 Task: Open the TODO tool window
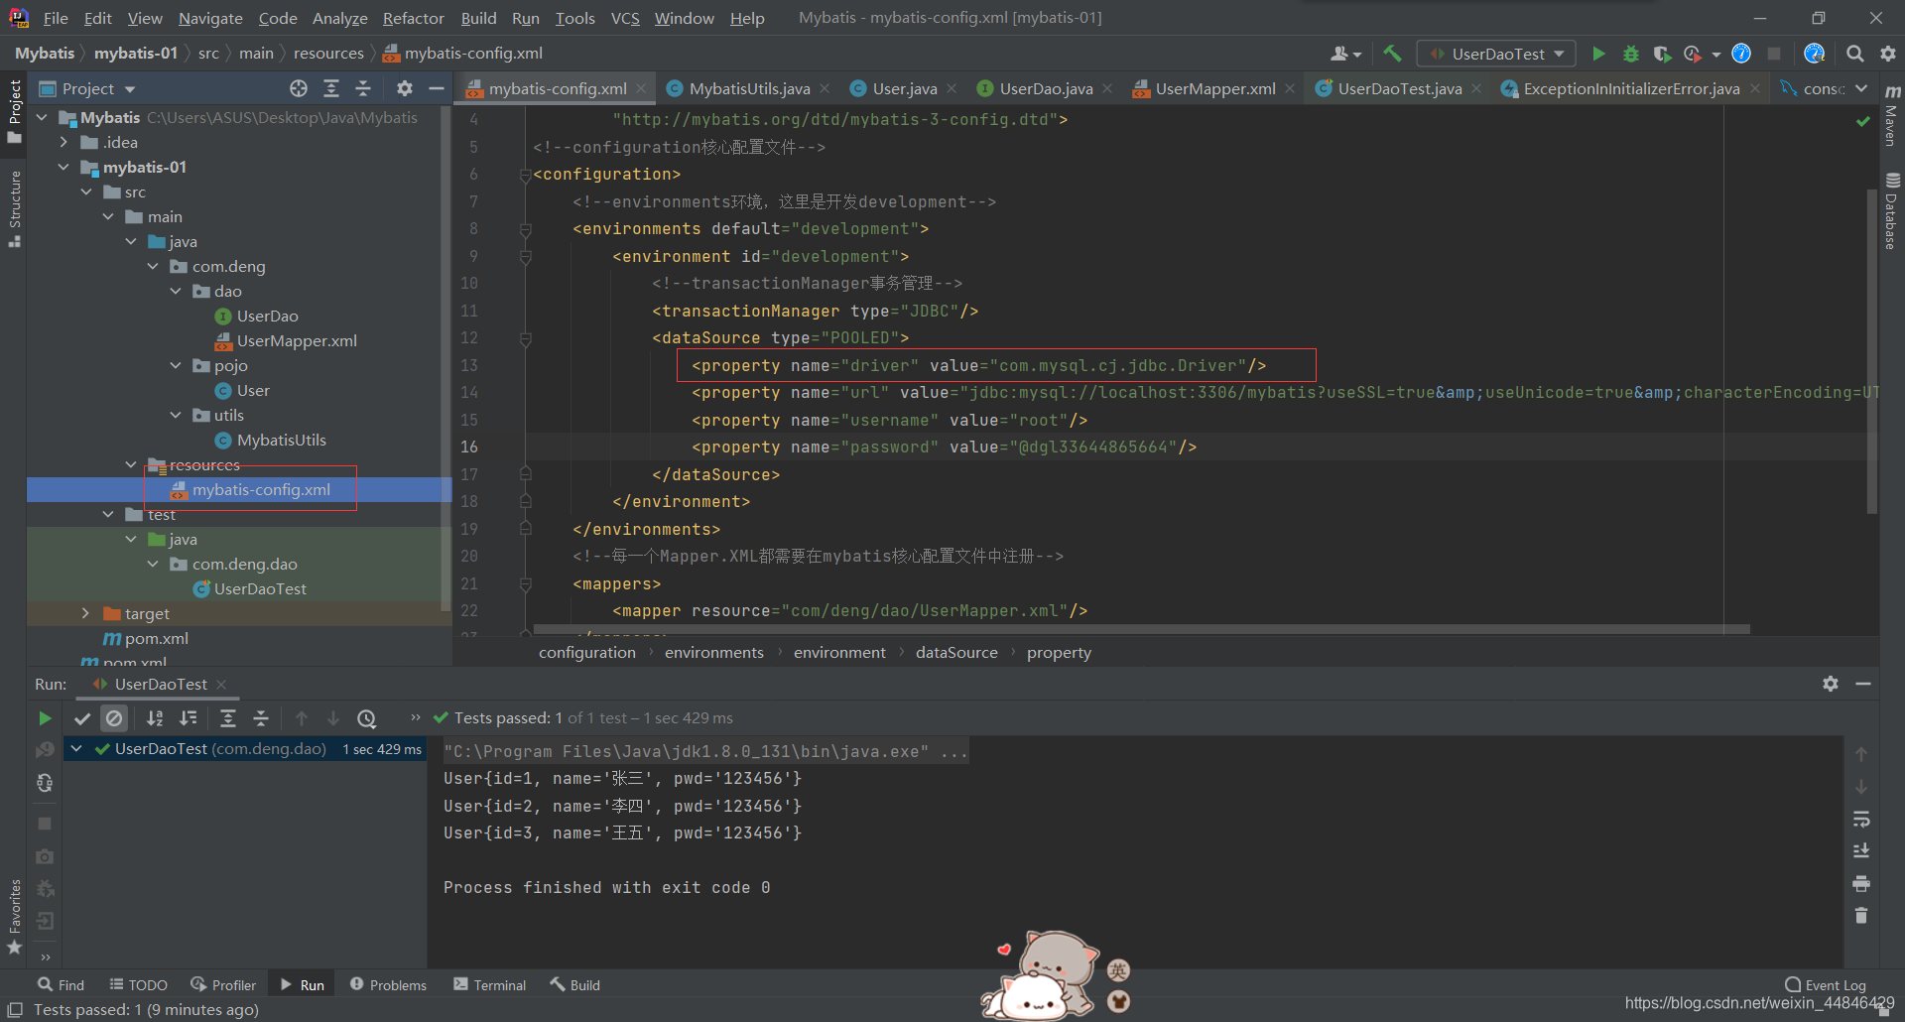click(139, 985)
